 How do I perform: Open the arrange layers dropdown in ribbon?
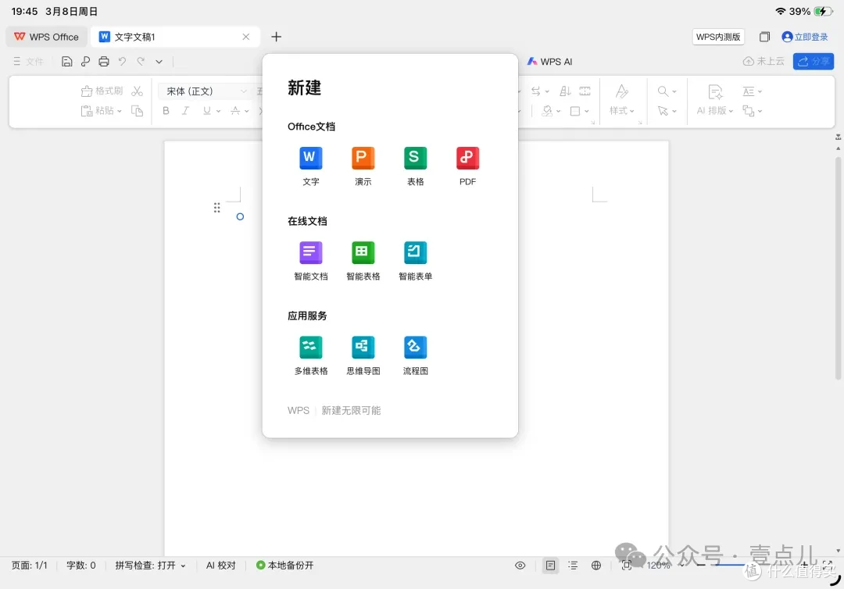tap(752, 110)
